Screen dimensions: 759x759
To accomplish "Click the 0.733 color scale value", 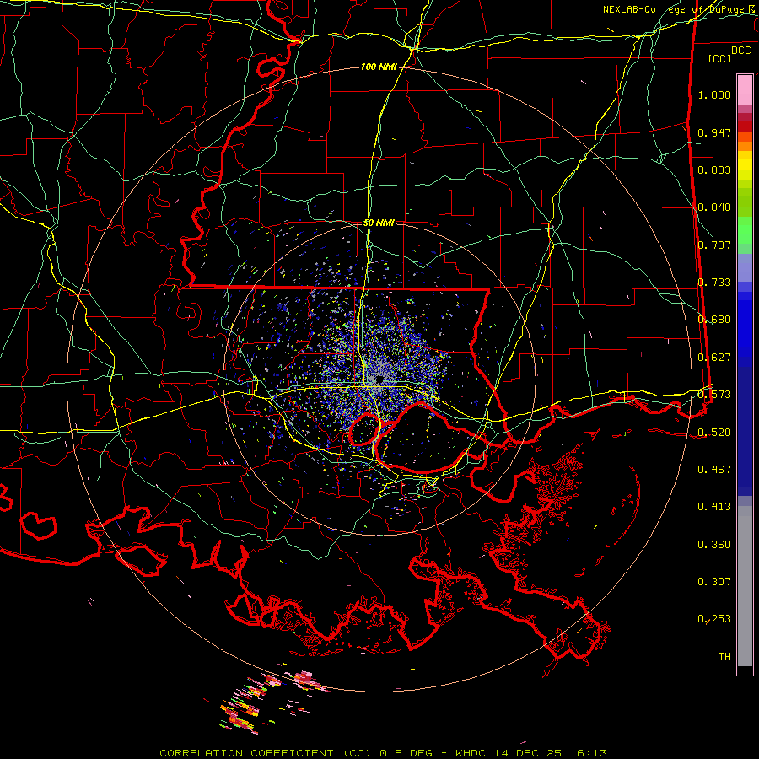I will (714, 283).
